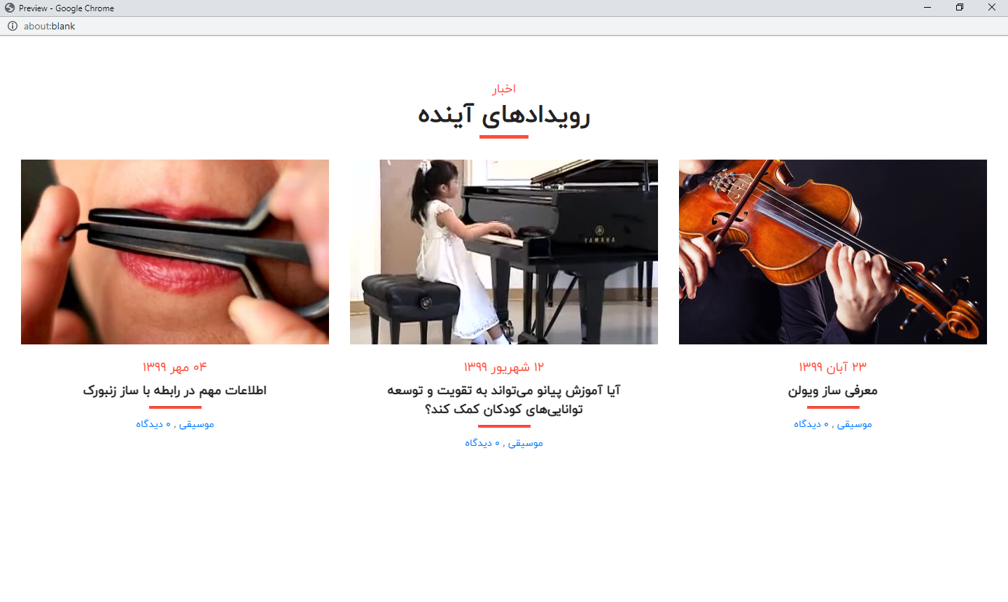This screenshot has height=602, width=1008.
Task: Click the Chrome icon in title bar
Action: (10, 8)
